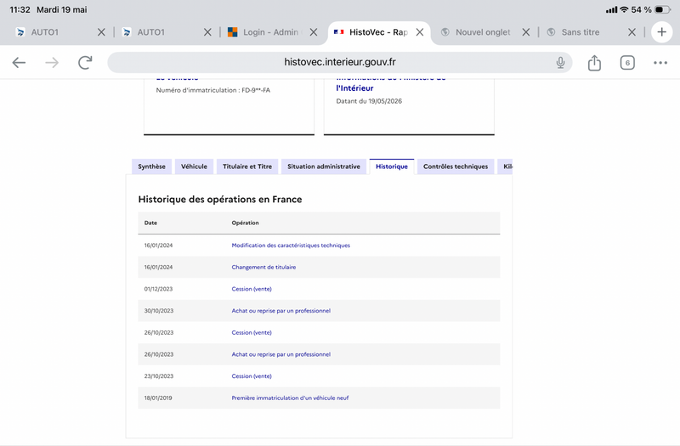Click the histovec.interieur.gouv.fr address field
This screenshot has height=446, width=680.
[x=339, y=62]
